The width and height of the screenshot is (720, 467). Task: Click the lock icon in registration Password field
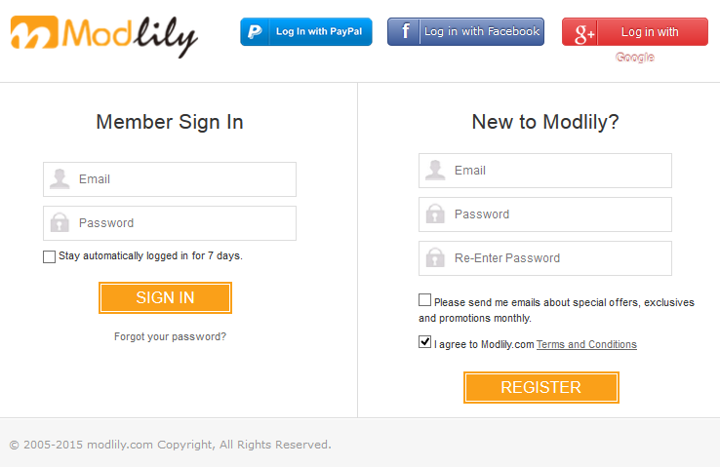[x=436, y=214]
